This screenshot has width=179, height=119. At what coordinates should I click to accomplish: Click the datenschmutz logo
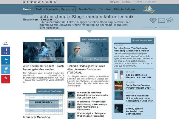[x=149, y=10]
